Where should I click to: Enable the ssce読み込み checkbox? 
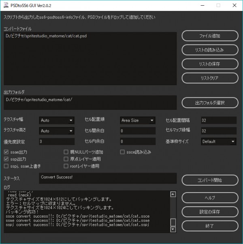122,152
